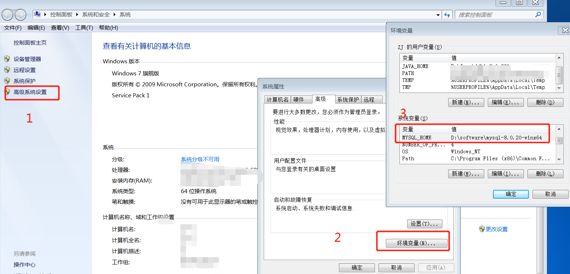This screenshot has height=274, width=570.
Task: Select MYSQL_HOME system variable row
Action: [x=478, y=138]
